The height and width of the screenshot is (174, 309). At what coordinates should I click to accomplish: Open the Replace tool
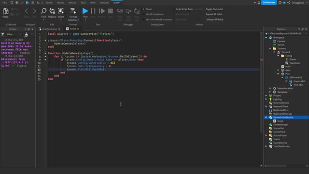tap(52, 11)
